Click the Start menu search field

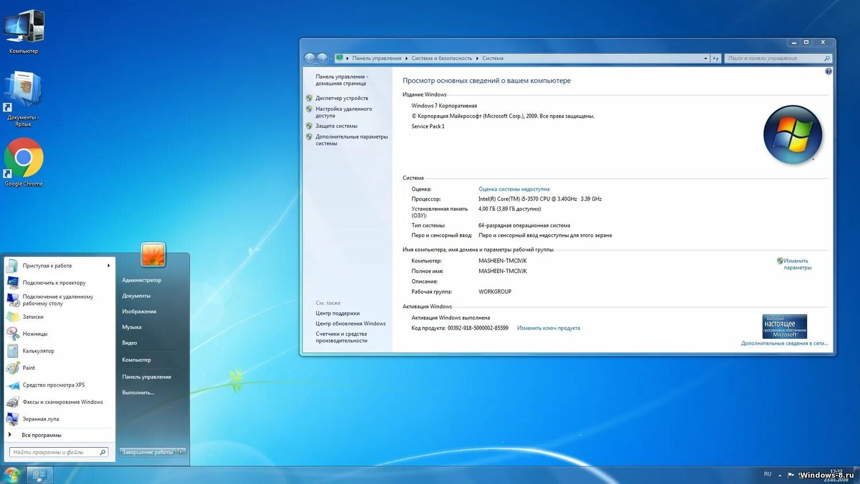click(x=55, y=452)
